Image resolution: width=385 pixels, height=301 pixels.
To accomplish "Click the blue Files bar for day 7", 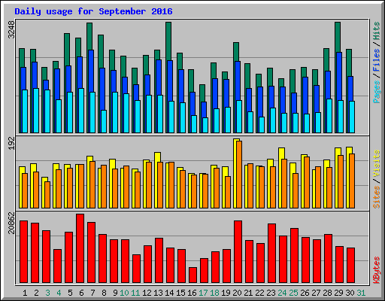I will click(x=91, y=71).
